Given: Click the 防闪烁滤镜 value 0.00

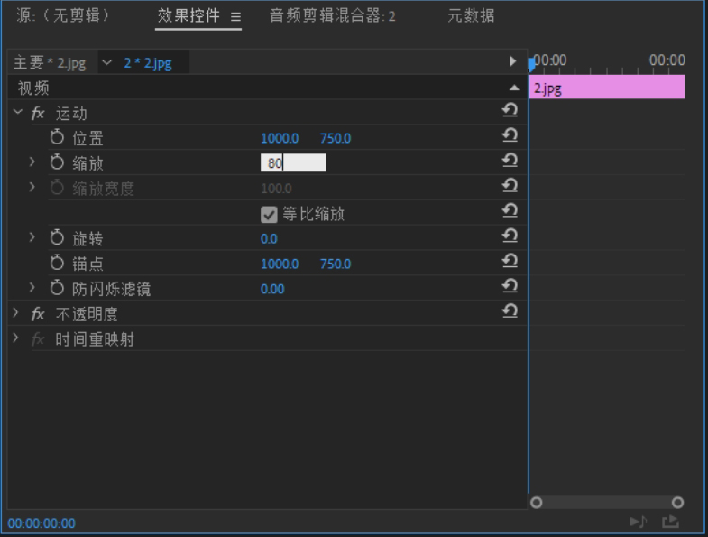Looking at the screenshot, I should tap(272, 289).
